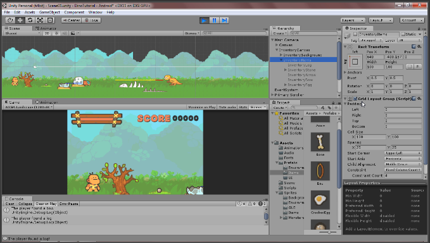The image size is (430, 243).
Task: Click the anchor presets square widget
Action: (x=355, y=61)
